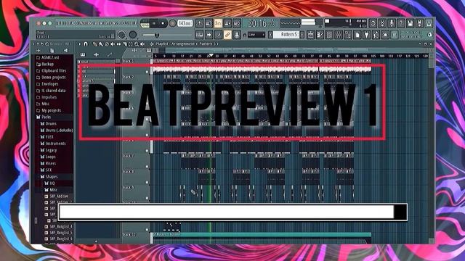Viewport: 465px width, 261px height.
Task: Click the highlighted multilink to controllers icon
Action: [x=227, y=35]
